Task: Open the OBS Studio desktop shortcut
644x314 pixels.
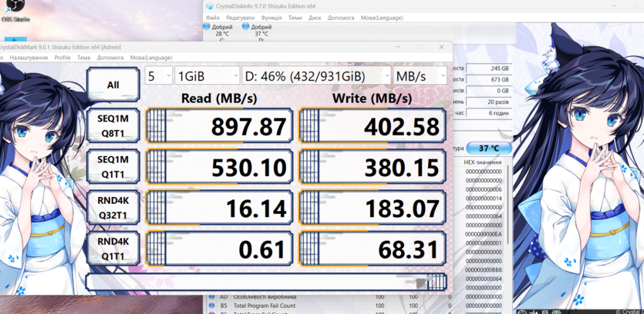Action: [x=14, y=10]
